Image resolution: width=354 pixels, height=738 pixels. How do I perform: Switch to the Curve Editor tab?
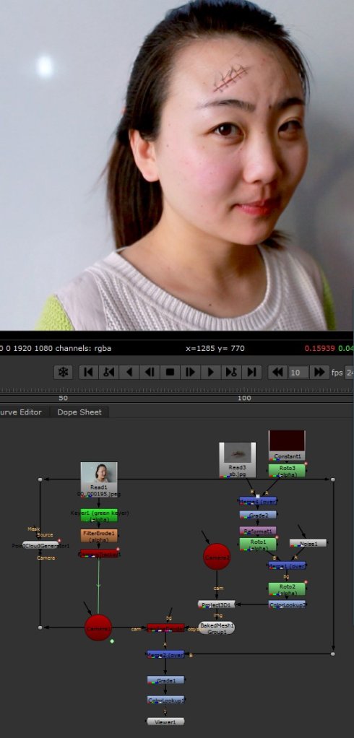pos(22,412)
